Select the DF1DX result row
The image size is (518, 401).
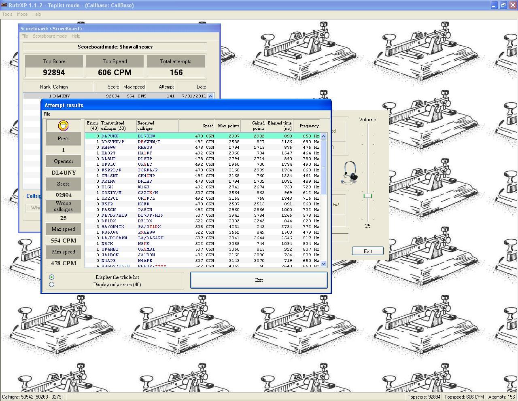pyautogui.click(x=203, y=221)
